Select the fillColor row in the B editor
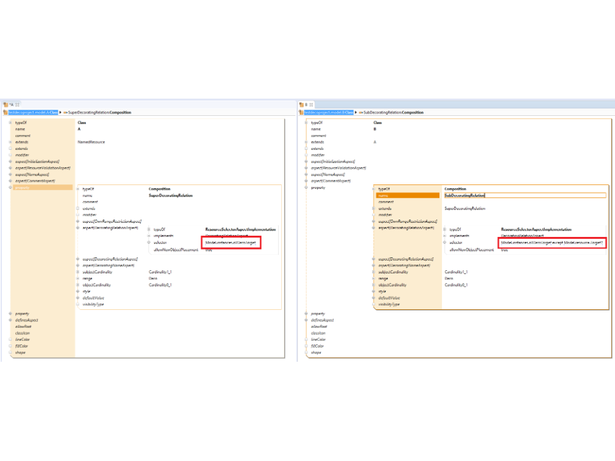 (x=318, y=346)
